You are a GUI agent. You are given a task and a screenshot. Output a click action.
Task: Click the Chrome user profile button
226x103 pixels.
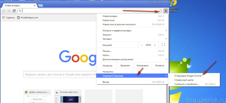click(x=149, y=2)
